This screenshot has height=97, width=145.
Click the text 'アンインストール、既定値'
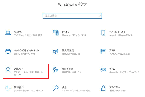coord(120,54)
